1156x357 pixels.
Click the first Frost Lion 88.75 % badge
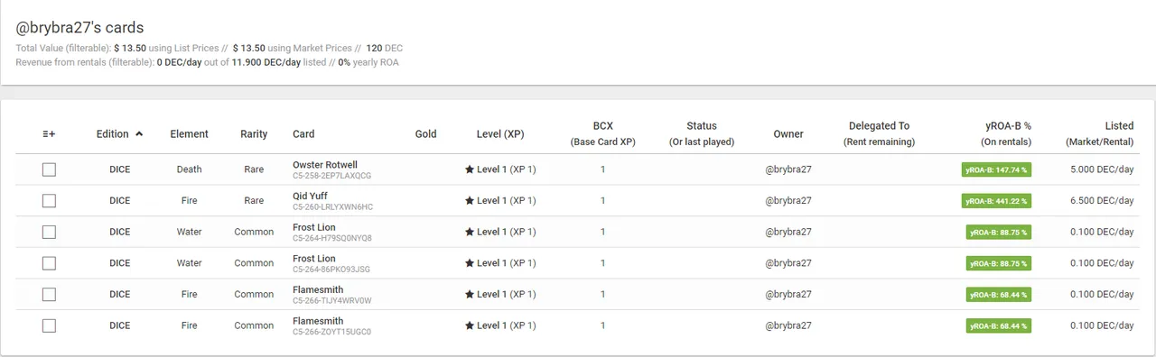point(999,232)
